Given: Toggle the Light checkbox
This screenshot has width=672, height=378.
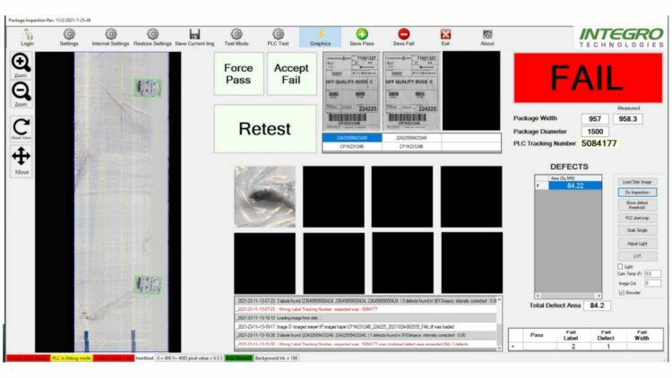Looking at the screenshot, I should tap(620, 267).
